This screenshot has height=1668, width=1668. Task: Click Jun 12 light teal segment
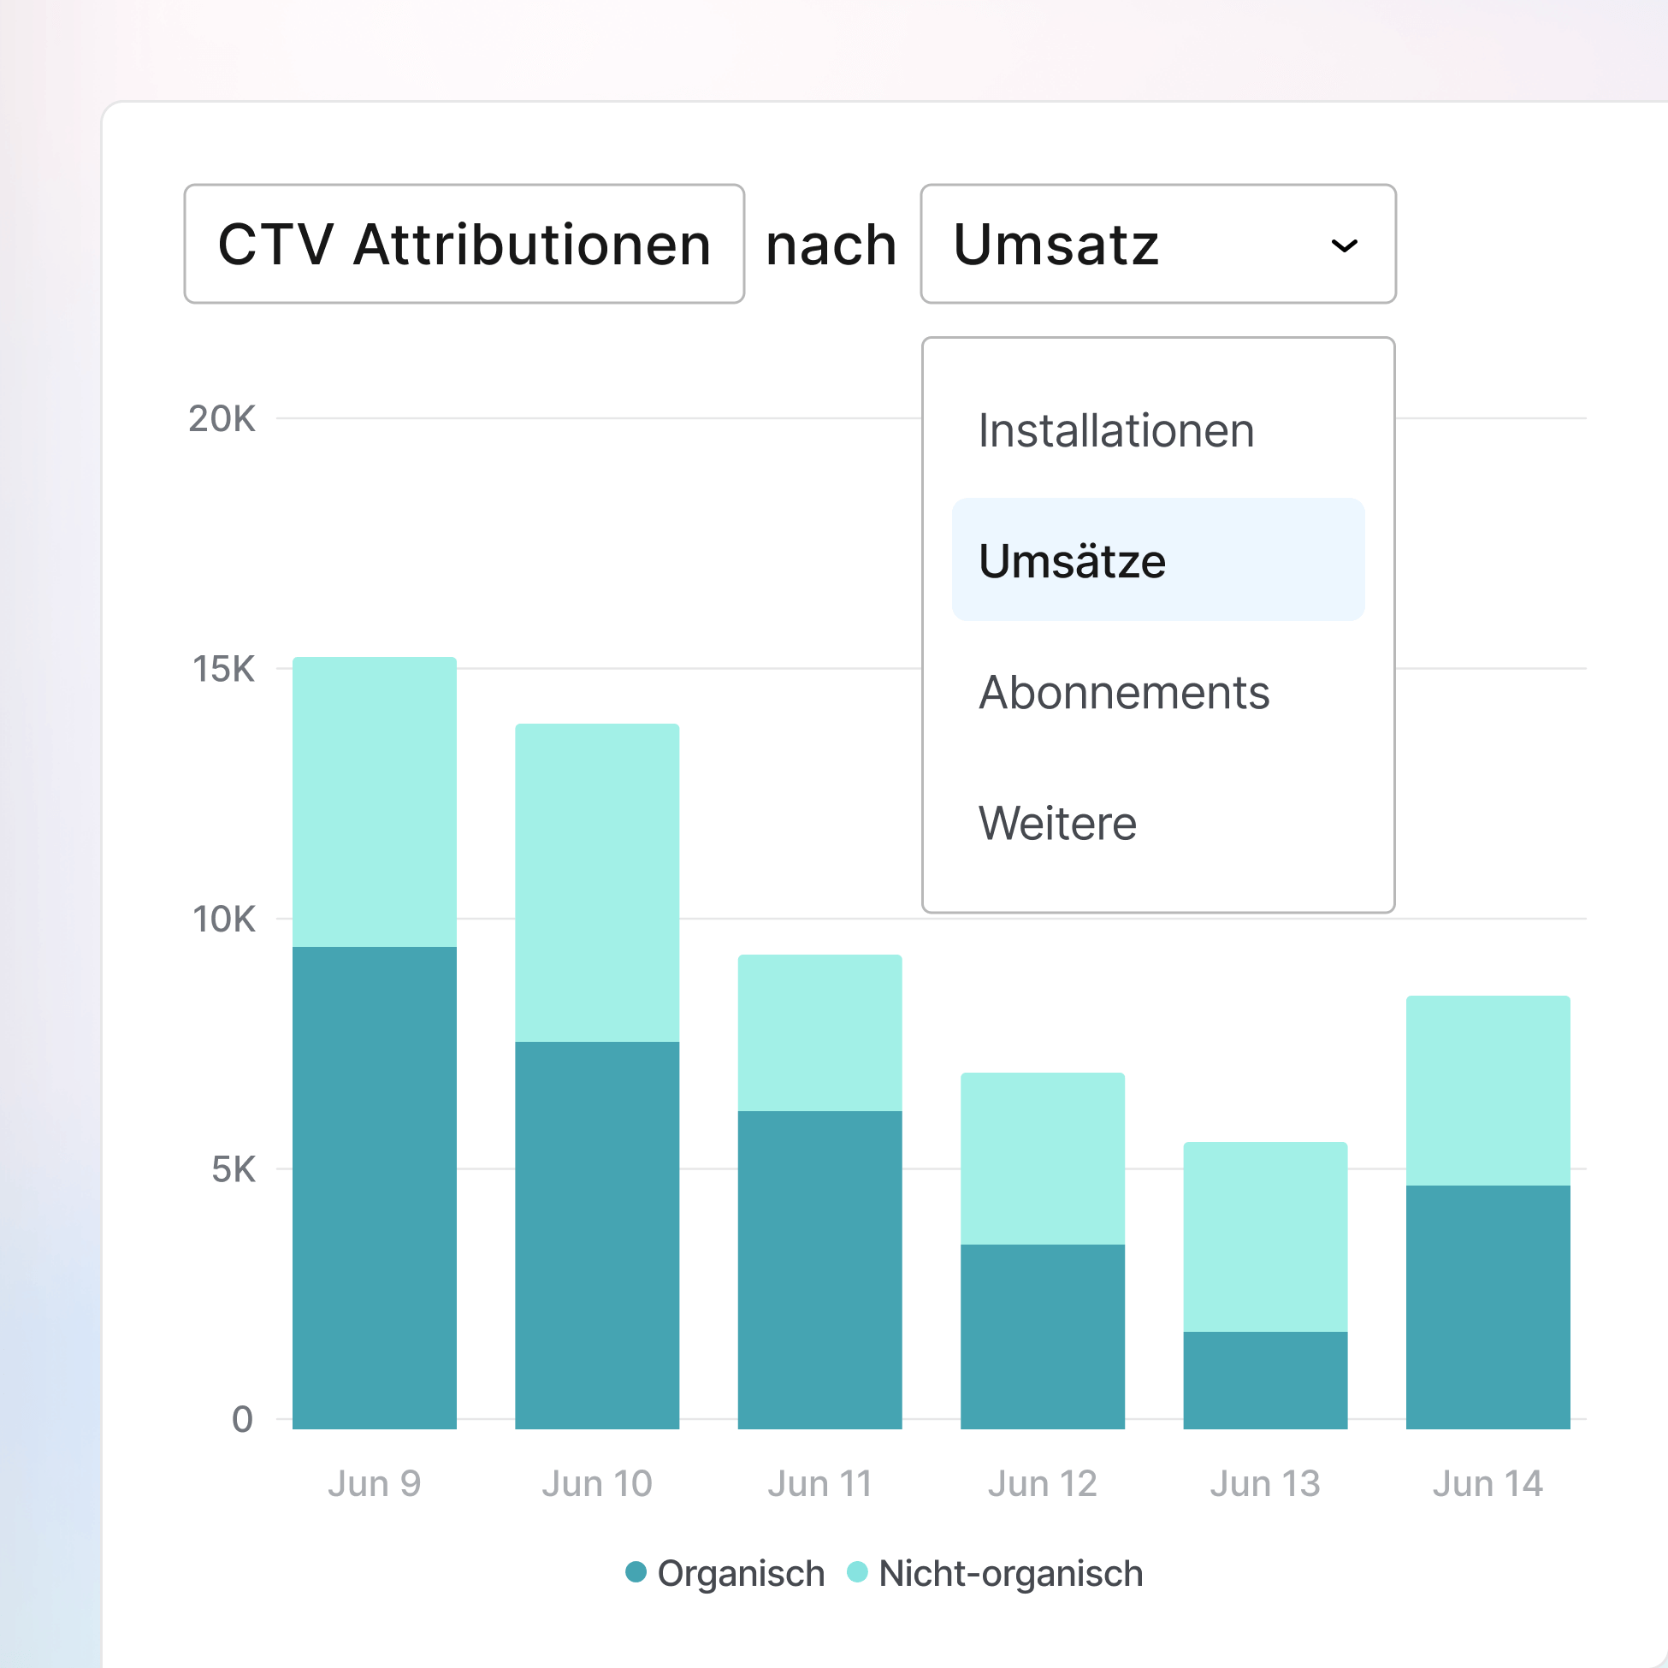[x=1042, y=1157]
